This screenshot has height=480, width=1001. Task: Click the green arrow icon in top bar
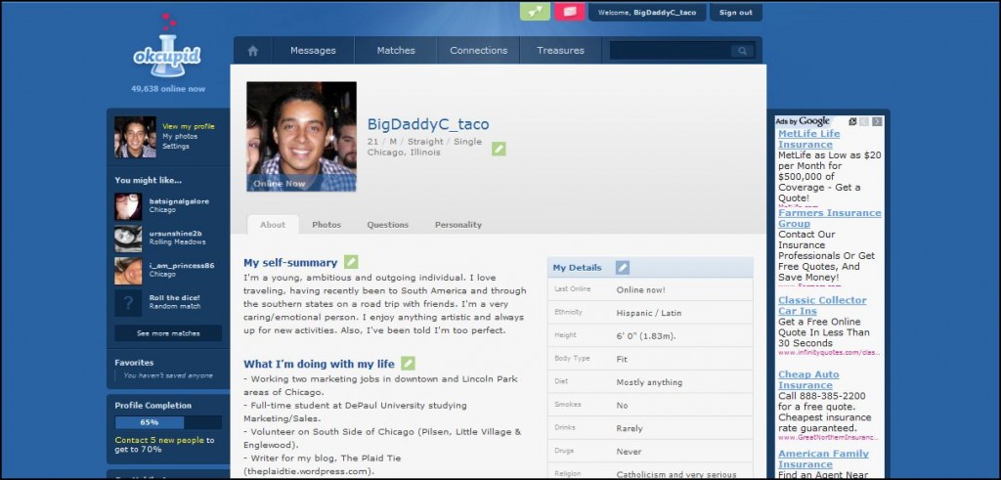pyautogui.click(x=535, y=12)
